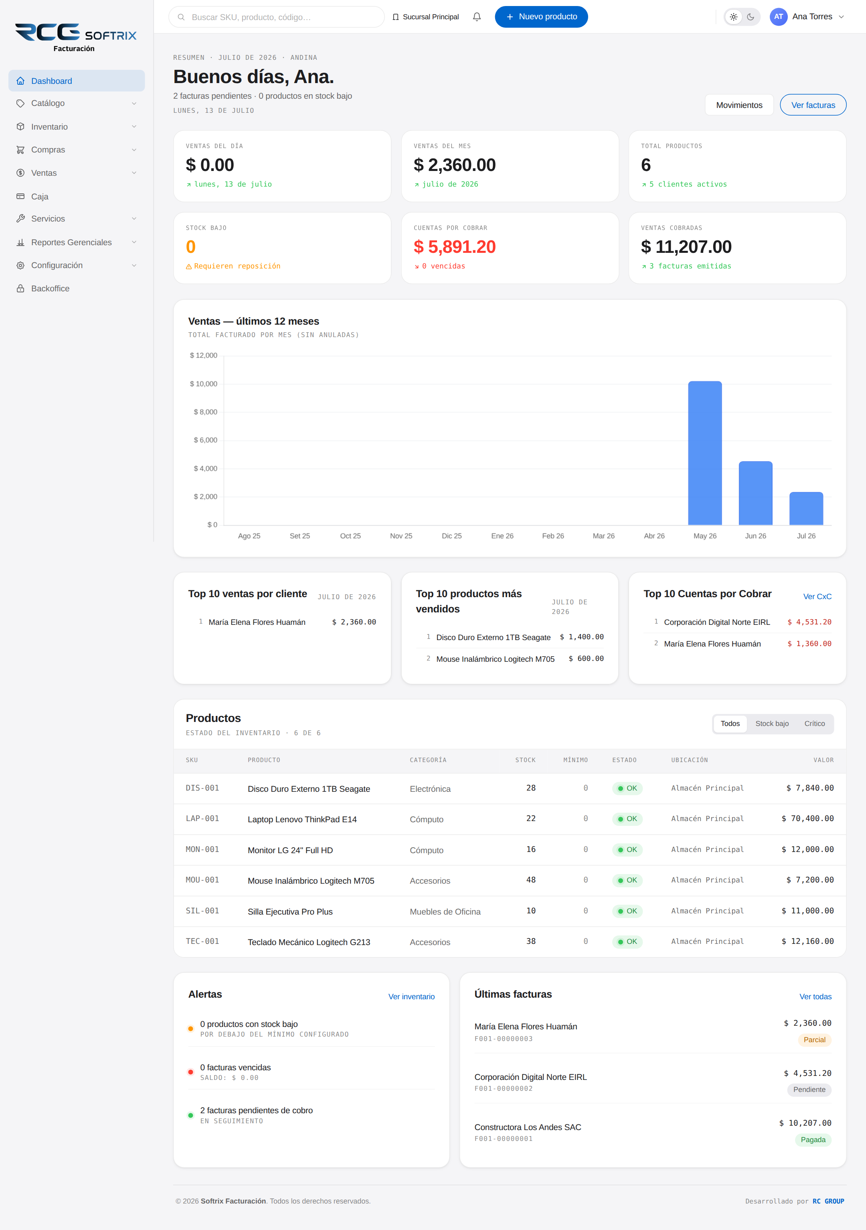This screenshot has height=1230, width=866.
Task: Click the notification bell icon
Action: (x=477, y=16)
